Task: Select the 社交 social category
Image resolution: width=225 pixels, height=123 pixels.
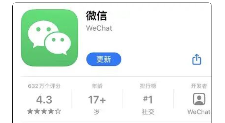Action: [x=148, y=112]
